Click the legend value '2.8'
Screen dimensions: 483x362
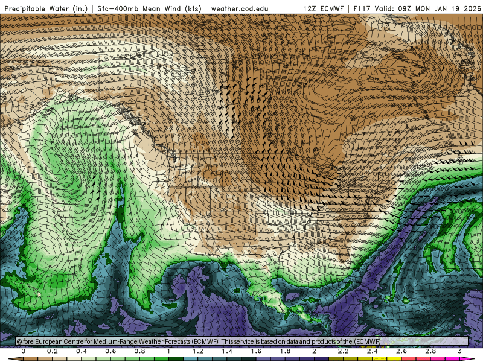tap(430, 351)
